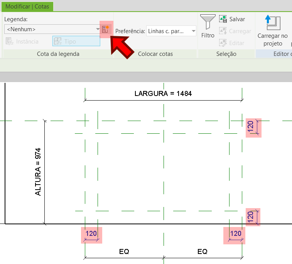Switch to the Modificar | Cotas tab

click(x=27, y=7)
